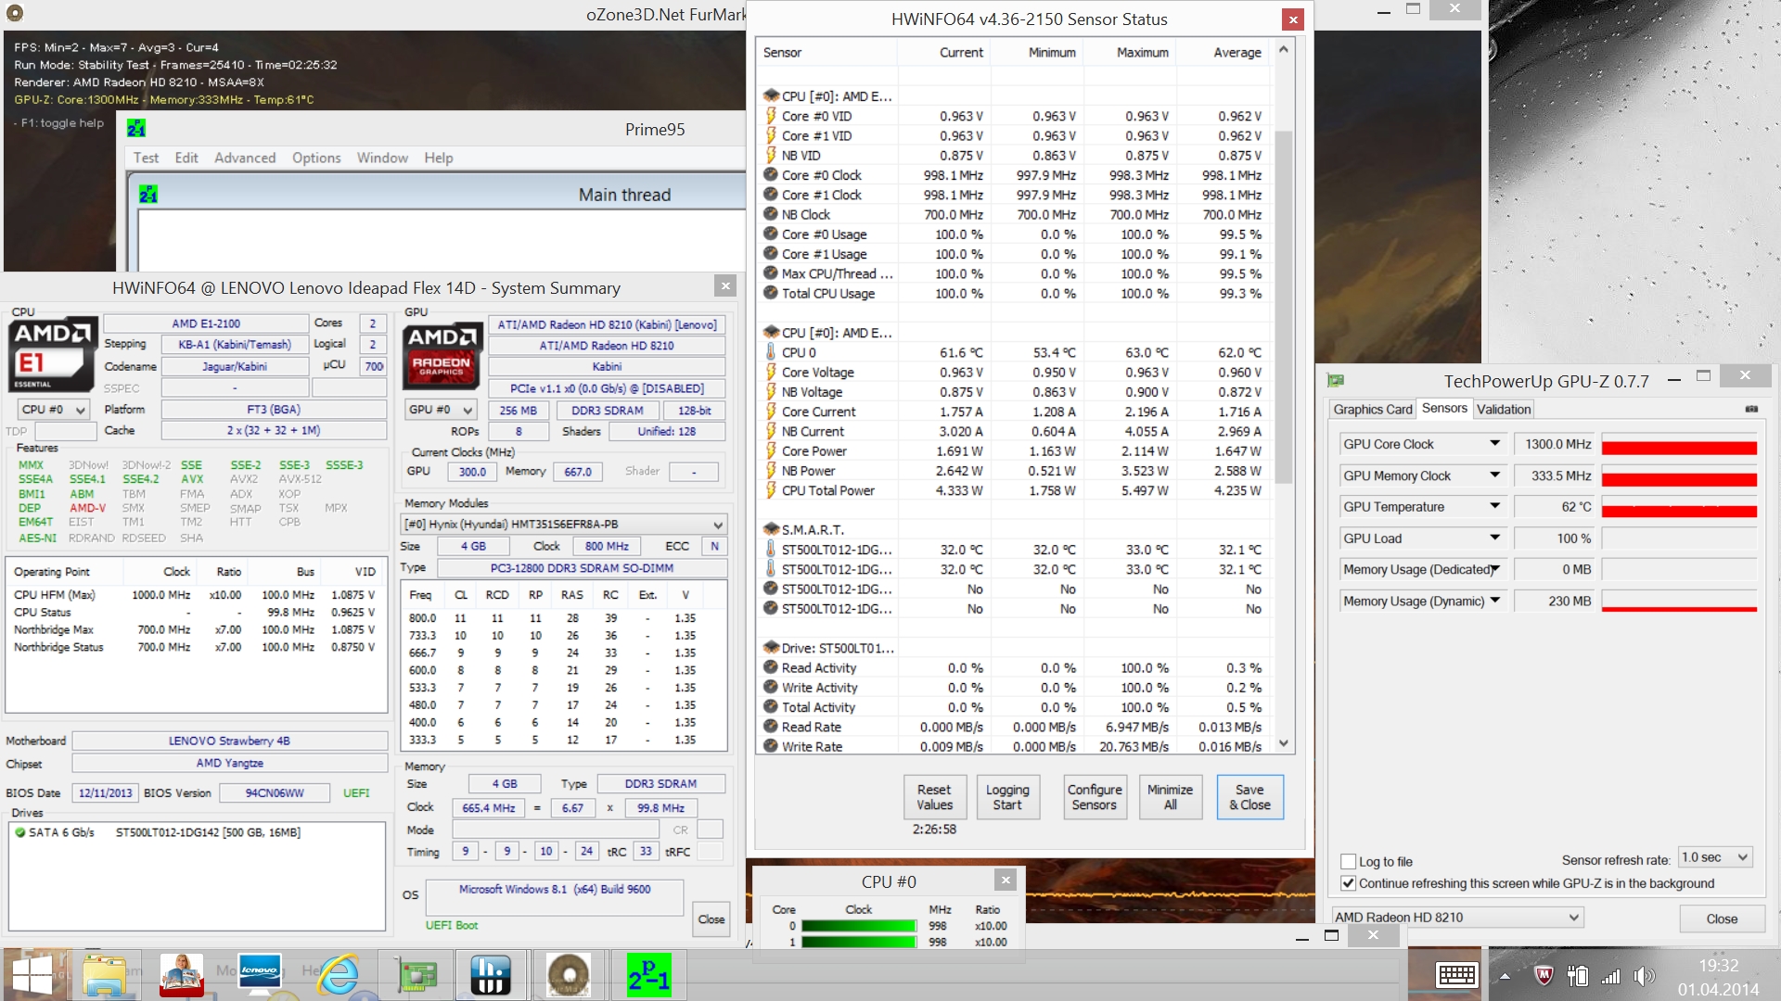Viewport: 1781px width, 1001px height.
Task: Click the volume speaker tray icon
Action: click(x=1644, y=975)
